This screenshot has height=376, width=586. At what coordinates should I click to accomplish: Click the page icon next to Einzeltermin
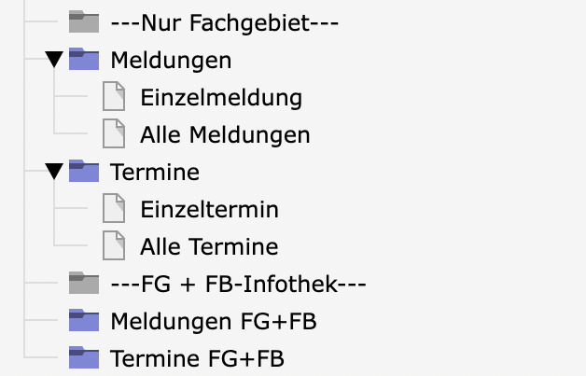(x=114, y=209)
